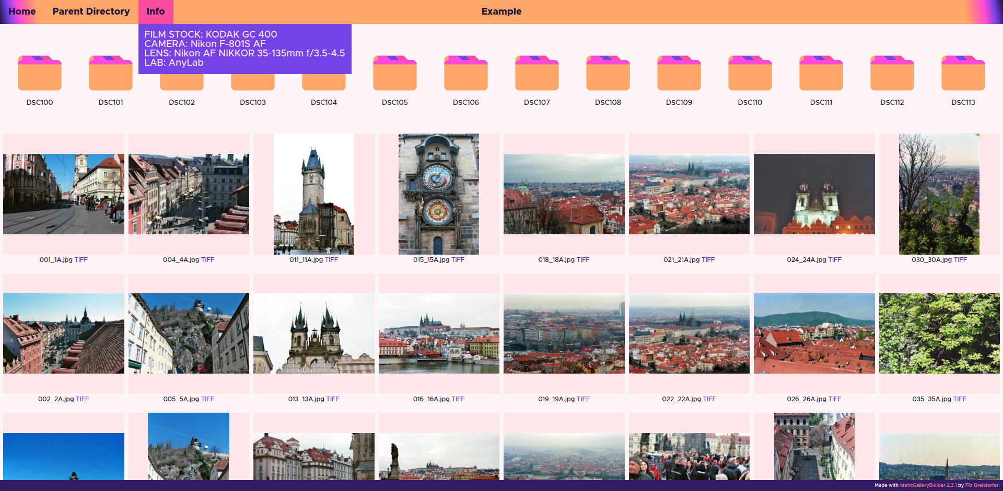Image resolution: width=1003 pixels, height=491 pixels.
Task: Go to Home in navigation bar
Action: coord(22,11)
